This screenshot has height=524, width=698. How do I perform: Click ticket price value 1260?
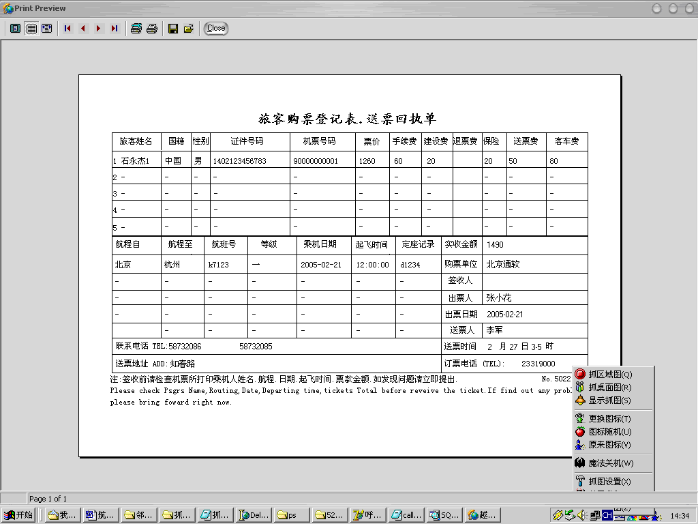coord(367,161)
